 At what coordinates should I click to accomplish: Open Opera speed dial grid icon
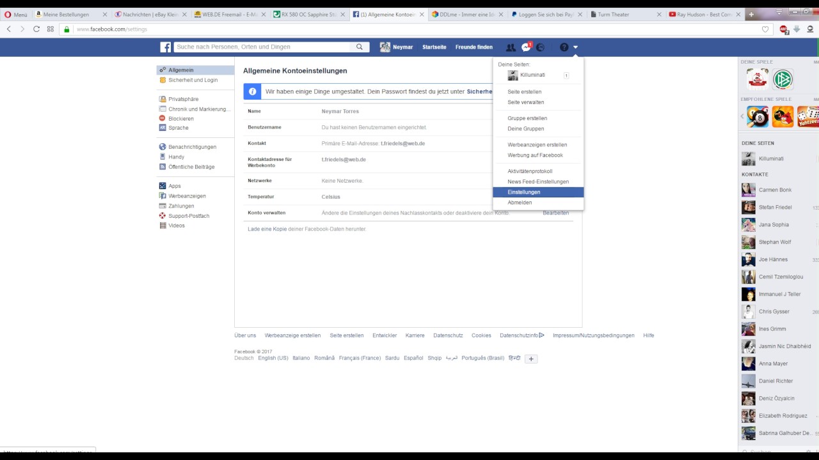point(51,29)
